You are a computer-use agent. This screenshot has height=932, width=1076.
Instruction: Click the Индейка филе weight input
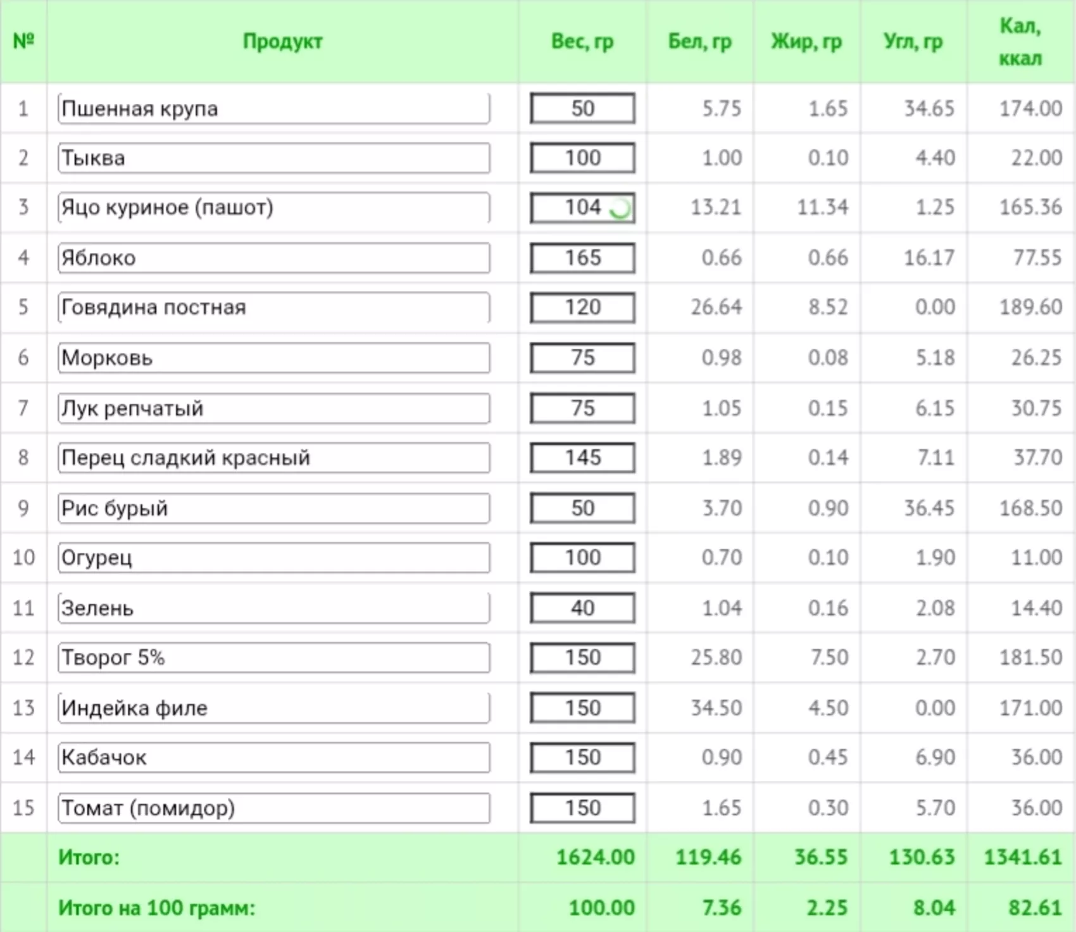(582, 708)
